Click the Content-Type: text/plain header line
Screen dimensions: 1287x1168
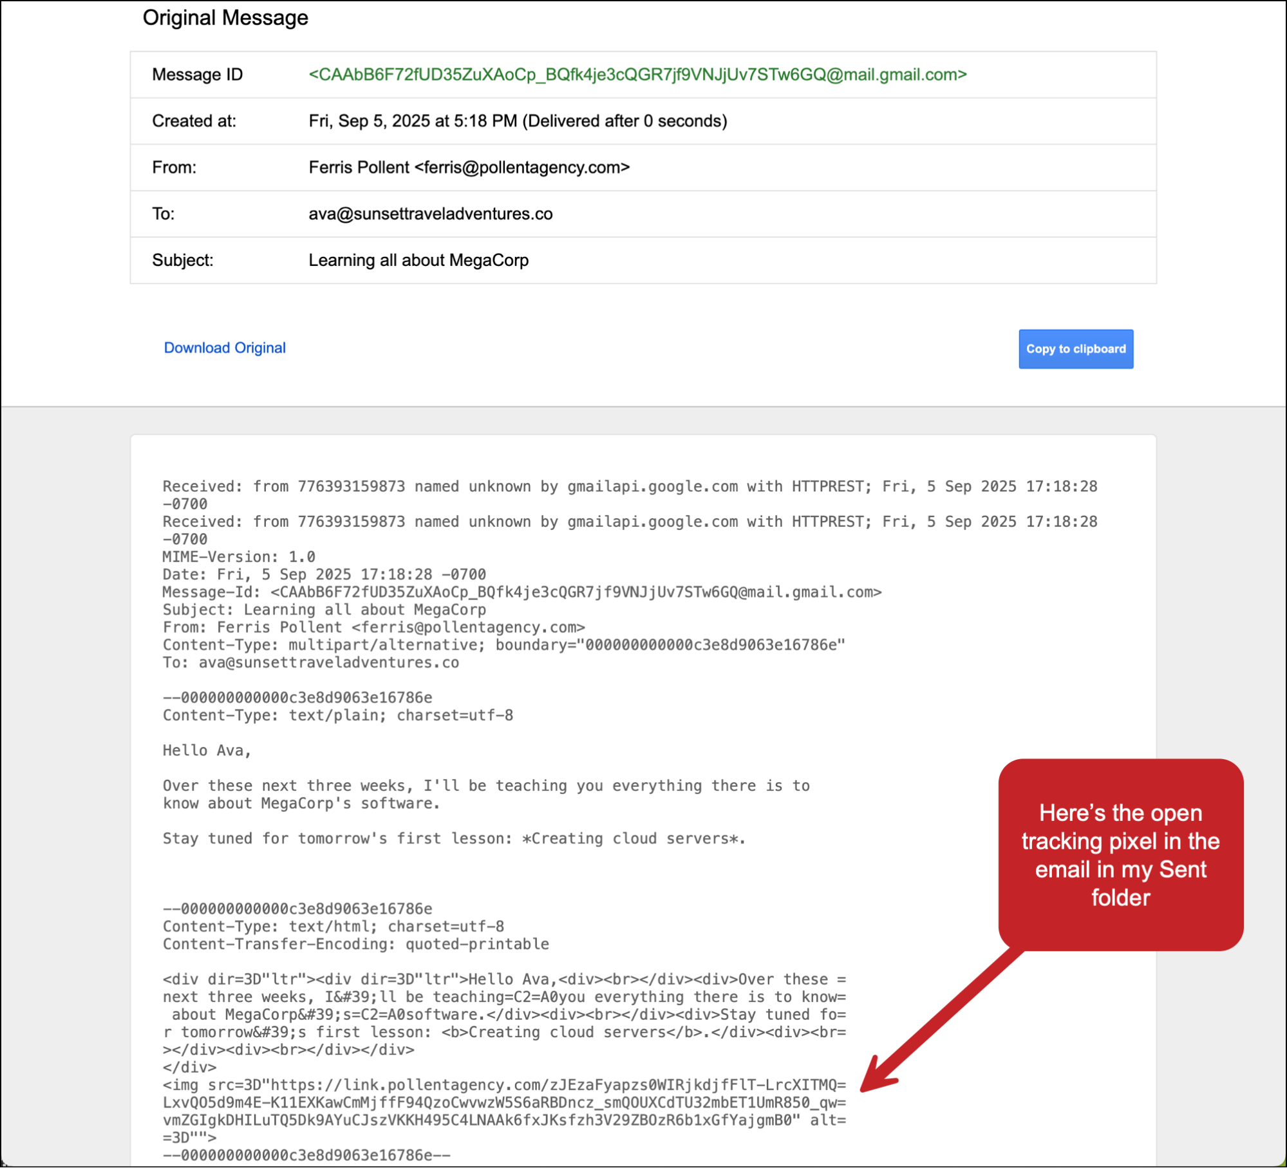(x=337, y=715)
